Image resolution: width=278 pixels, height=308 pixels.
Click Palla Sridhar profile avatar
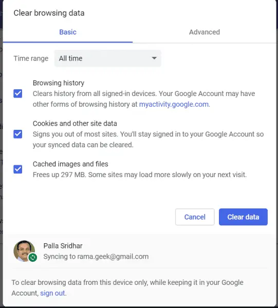click(24, 251)
